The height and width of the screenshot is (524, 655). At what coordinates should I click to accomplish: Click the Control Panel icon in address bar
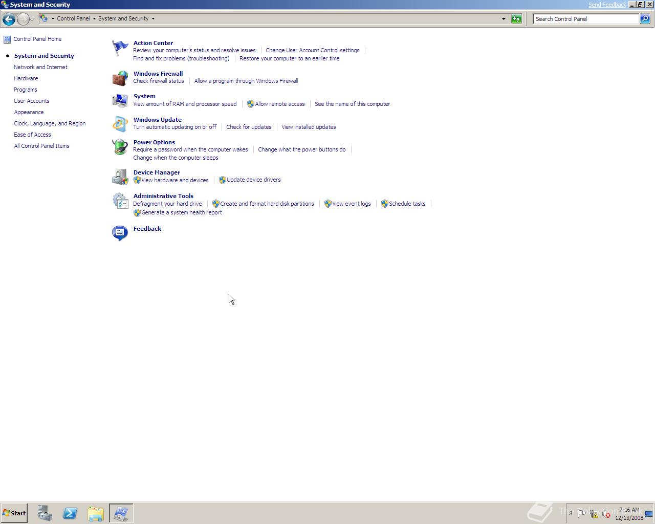44,18
